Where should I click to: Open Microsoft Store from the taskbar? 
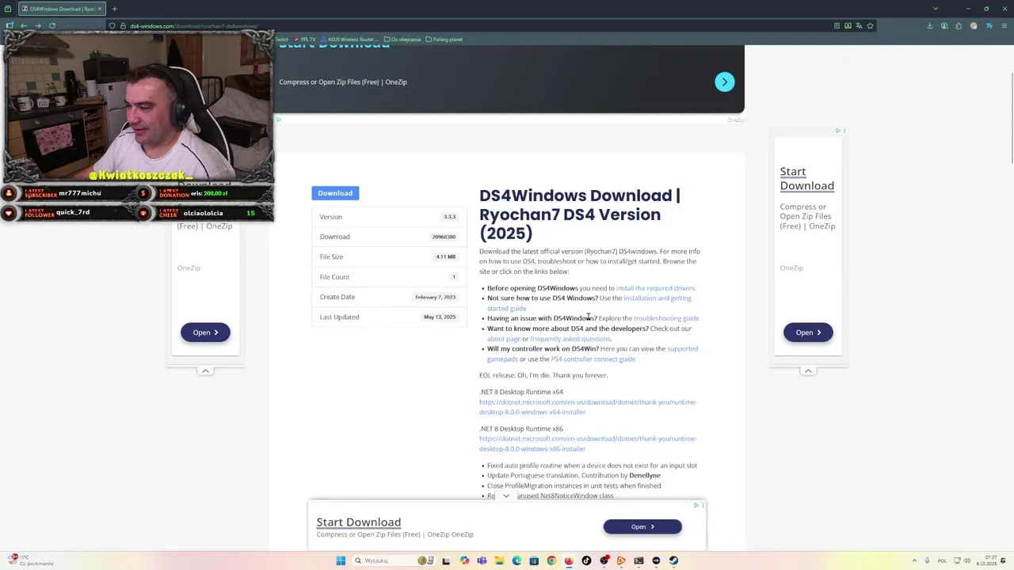point(534,560)
